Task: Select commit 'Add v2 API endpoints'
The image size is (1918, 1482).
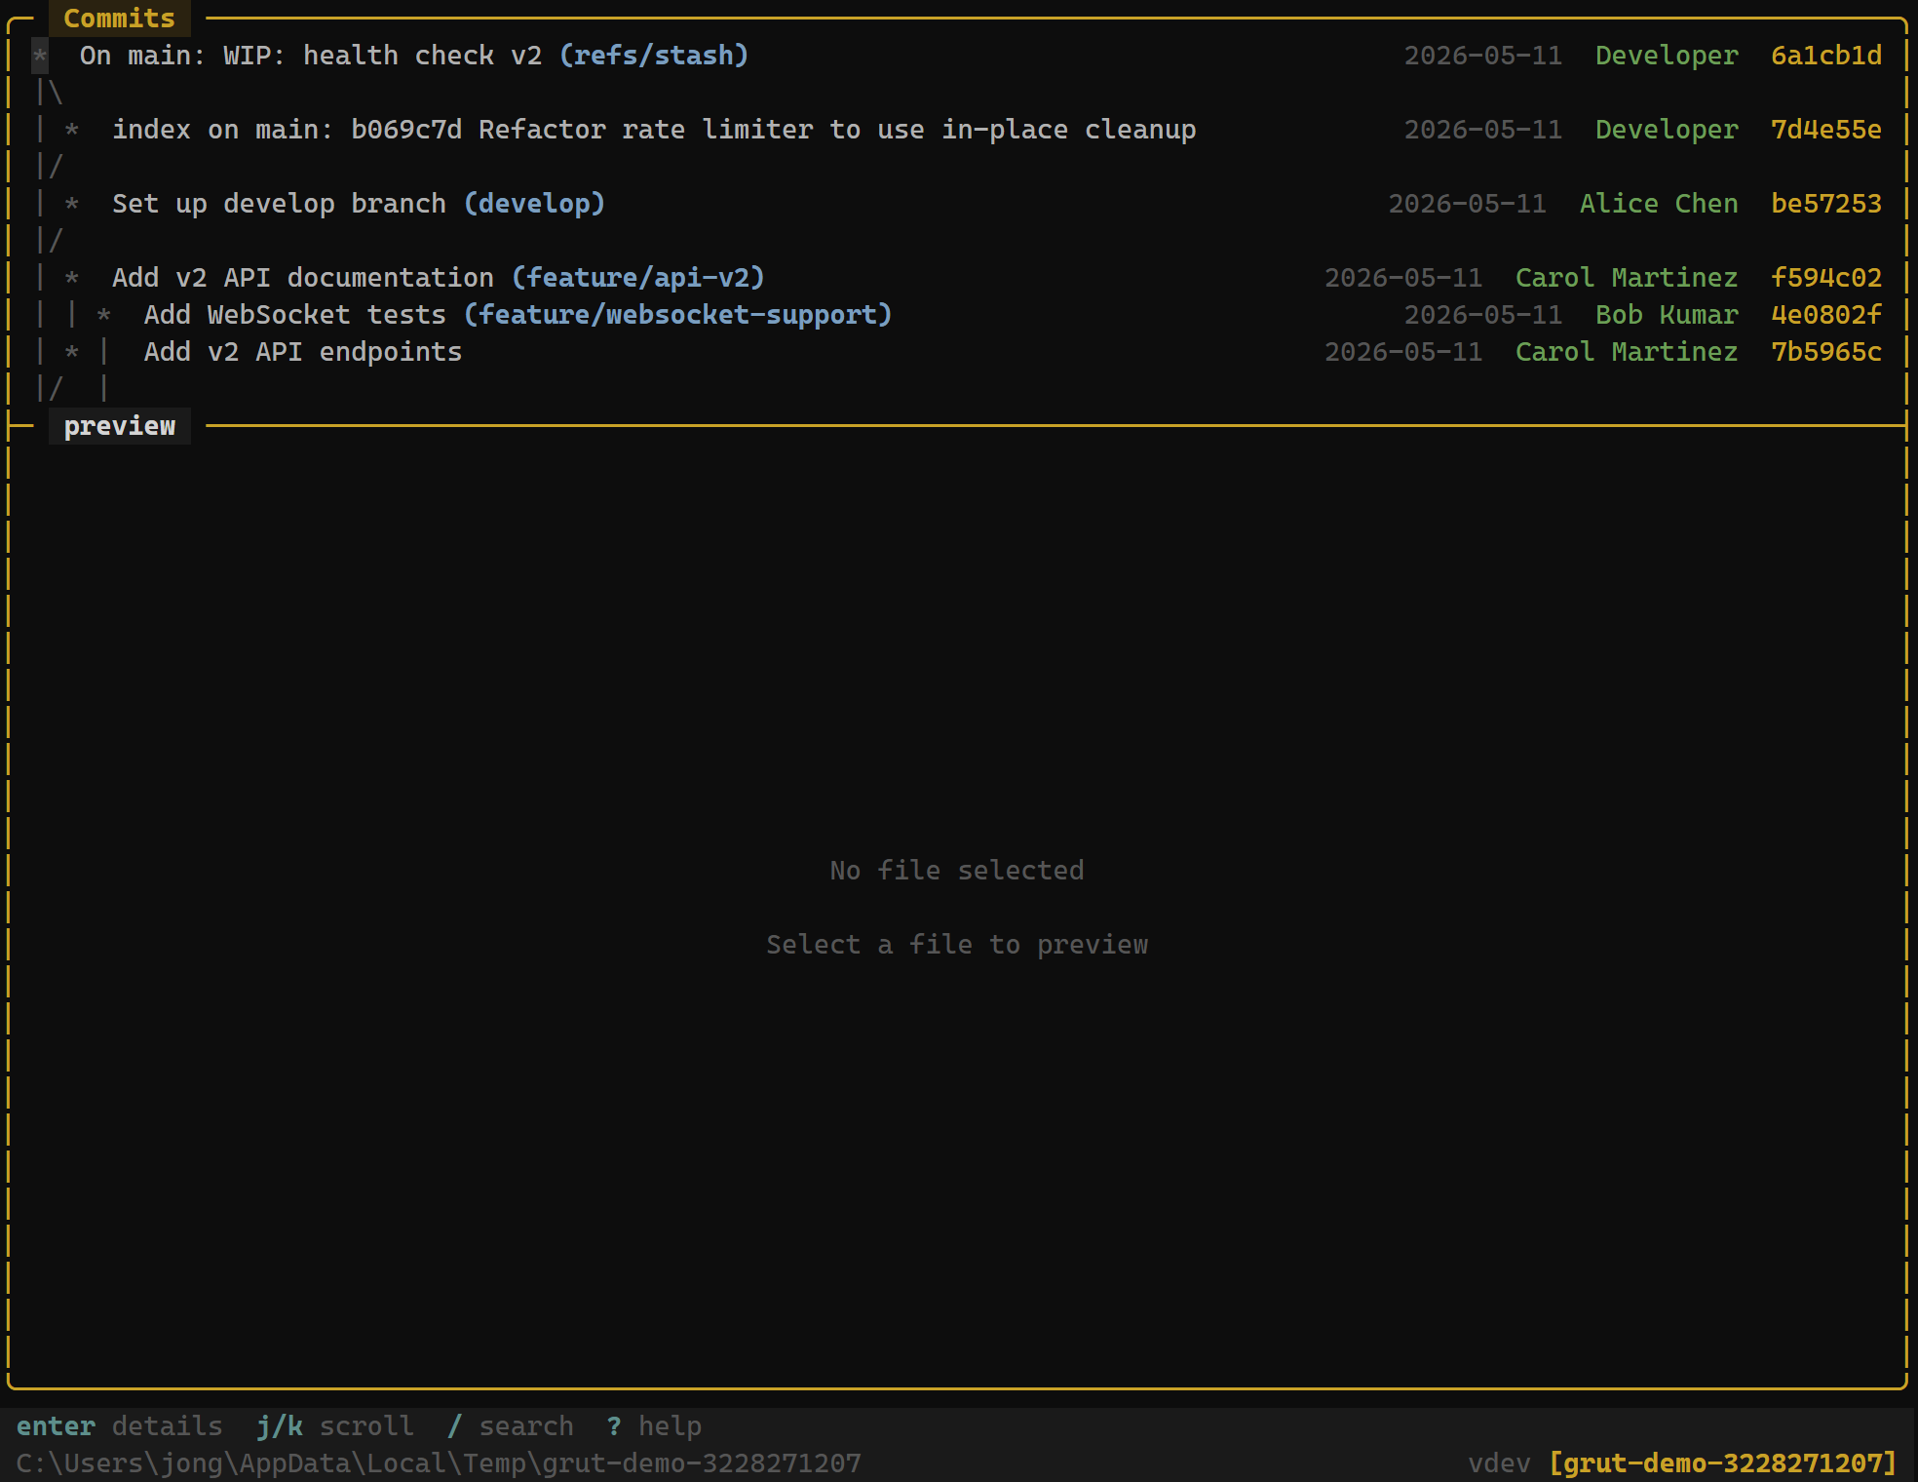Action: 958,352
